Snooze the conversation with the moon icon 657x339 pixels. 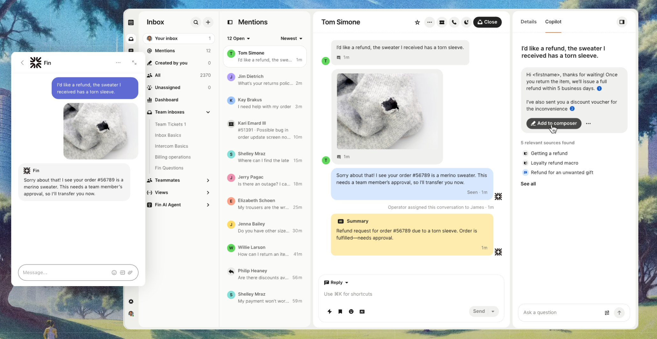tap(466, 22)
